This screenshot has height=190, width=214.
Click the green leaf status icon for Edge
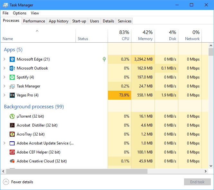tap(104, 59)
